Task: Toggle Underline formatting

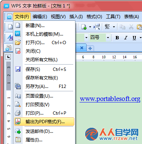Action: click(x=134, y=37)
